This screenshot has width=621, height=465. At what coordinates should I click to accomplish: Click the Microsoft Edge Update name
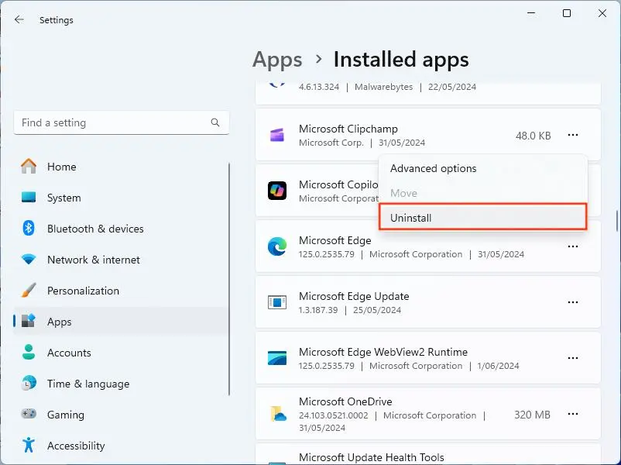[x=354, y=296]
